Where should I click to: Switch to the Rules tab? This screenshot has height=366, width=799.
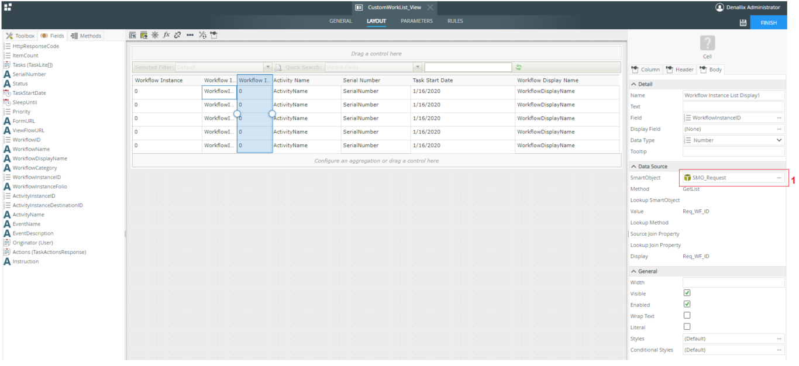pos(455,21)
